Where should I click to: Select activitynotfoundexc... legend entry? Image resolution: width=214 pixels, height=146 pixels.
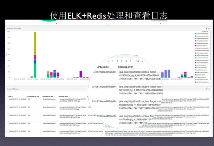pyautogui.click(x=203, y=82)
